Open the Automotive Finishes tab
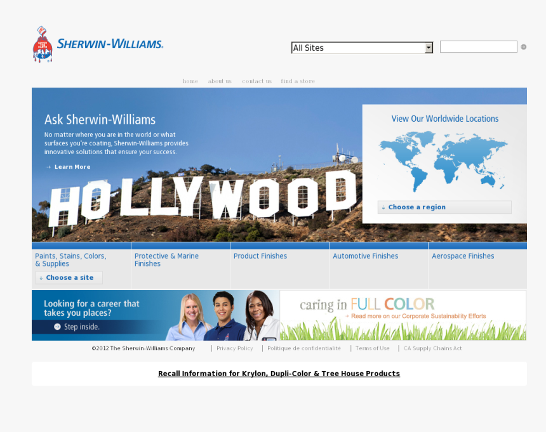Screen dimensions: 546x432 coord(365,256)
